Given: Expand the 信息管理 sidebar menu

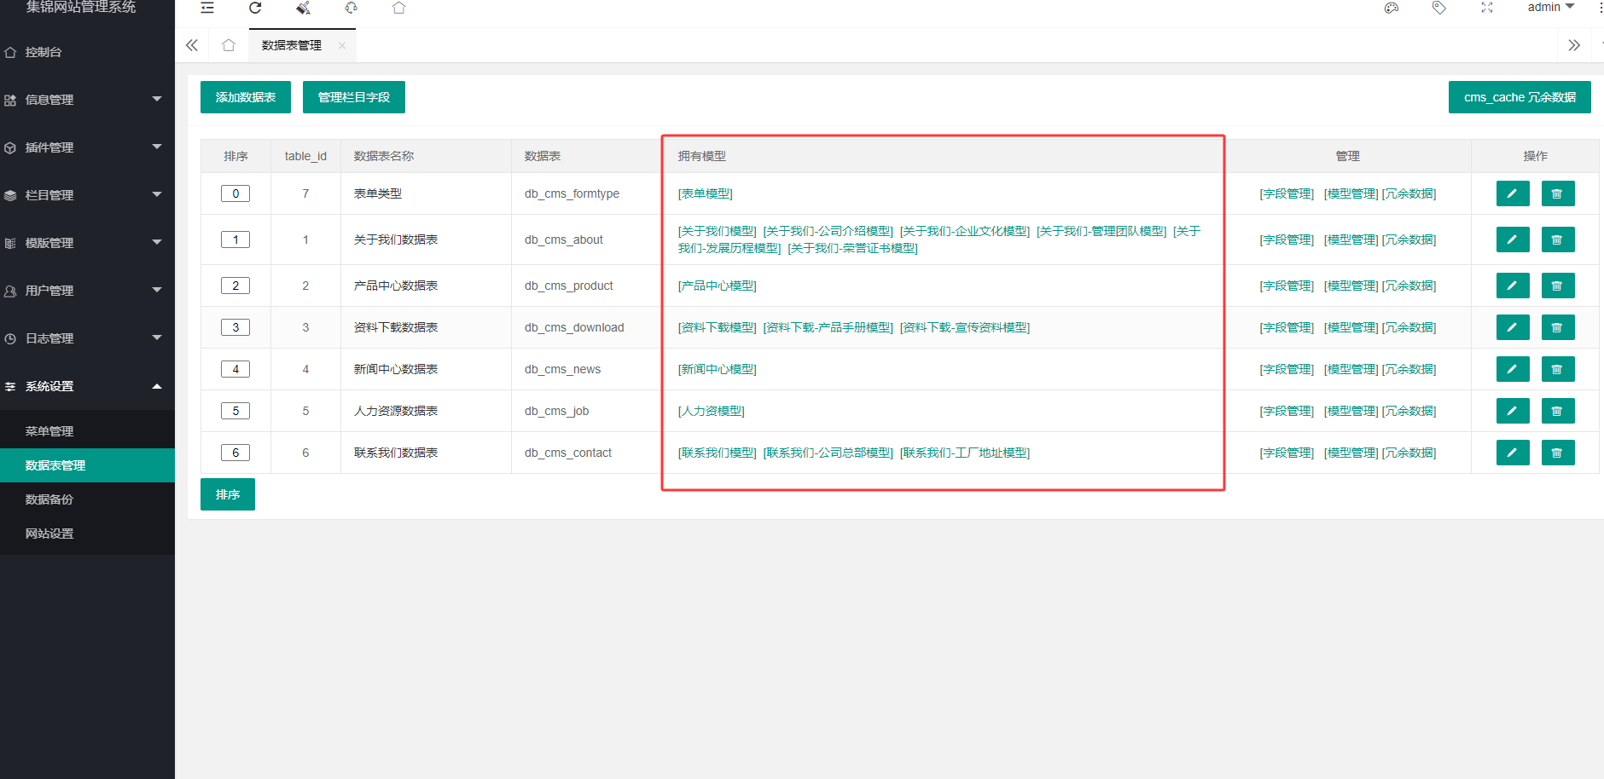Looking at the screenshot, I should click(x=85, y=100).
